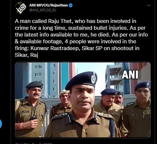
Task: Click the words "Sikar, Raj" ending the tweet
Action: (x=27, y=55)
